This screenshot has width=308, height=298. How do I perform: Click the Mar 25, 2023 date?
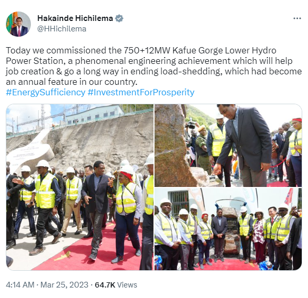64,285
